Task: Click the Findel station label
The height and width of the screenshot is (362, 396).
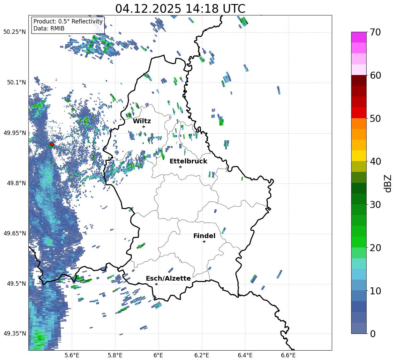Action: 204,236
